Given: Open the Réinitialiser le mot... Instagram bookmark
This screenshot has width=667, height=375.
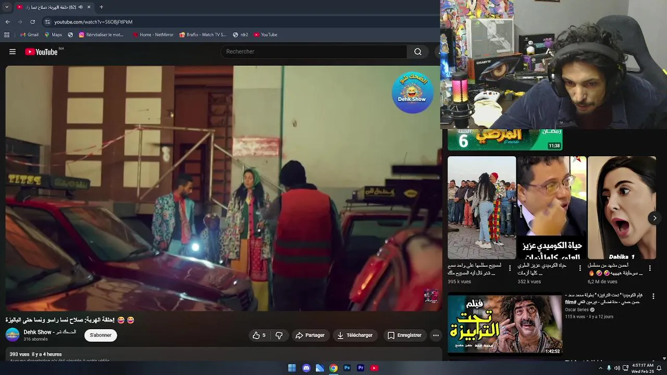Looking at the screenshot, I should [x=101, y=35].
